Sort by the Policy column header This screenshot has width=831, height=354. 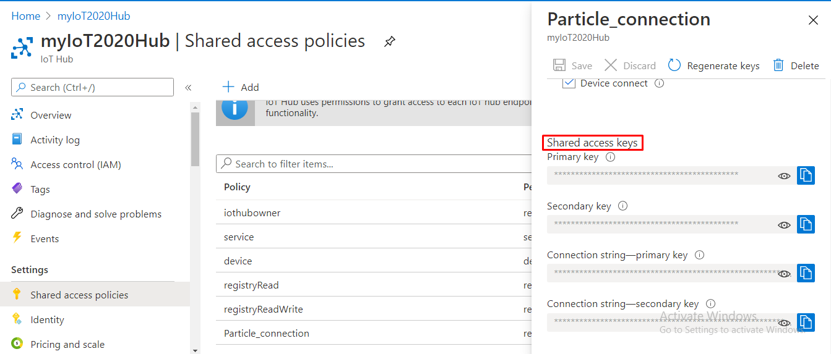click(237, 187)
